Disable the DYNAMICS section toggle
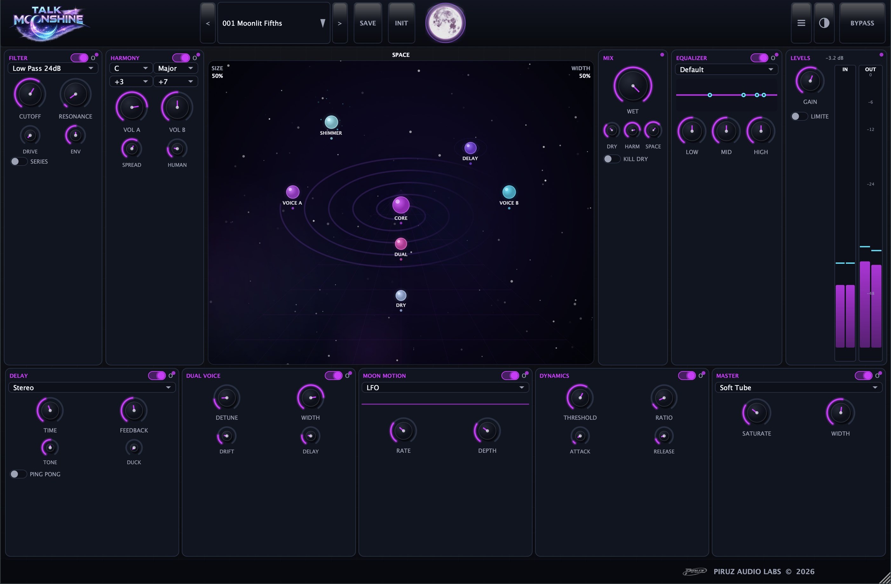This screenshot has width=891, height=584. click(x=687, y=376)
